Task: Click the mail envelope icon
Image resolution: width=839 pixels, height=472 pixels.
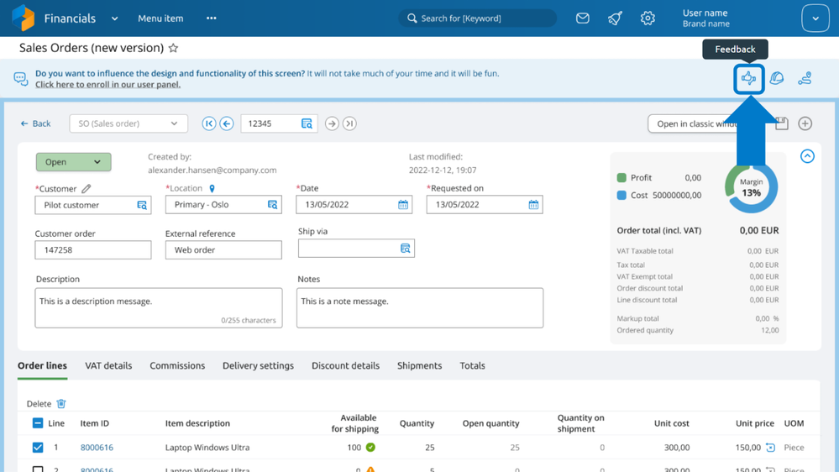Action: (x=583, y=18)
